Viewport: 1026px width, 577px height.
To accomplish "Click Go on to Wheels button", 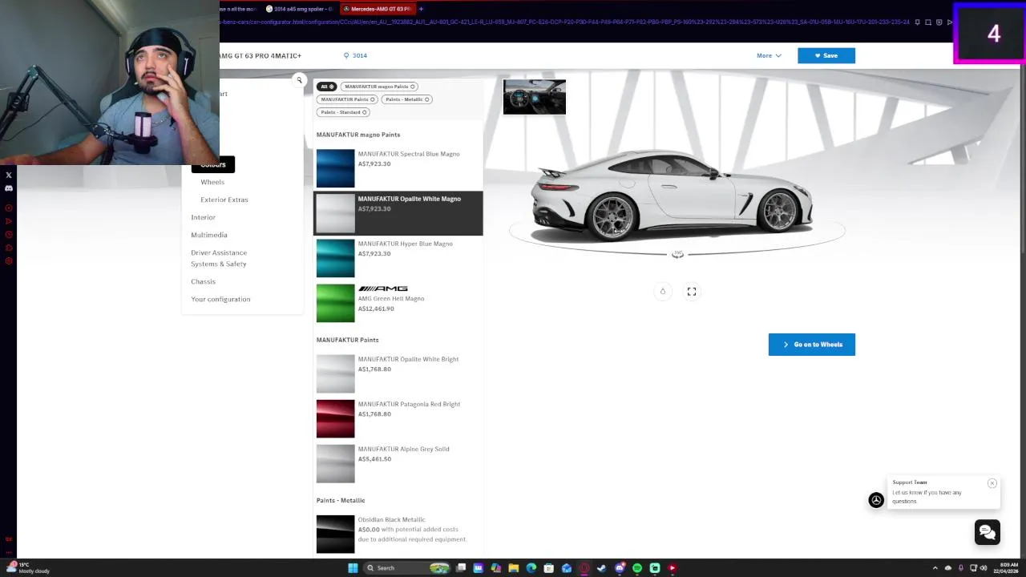I will 811,345.
